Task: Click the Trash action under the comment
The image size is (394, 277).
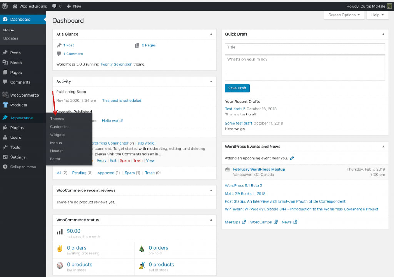Action: point(138,160)
